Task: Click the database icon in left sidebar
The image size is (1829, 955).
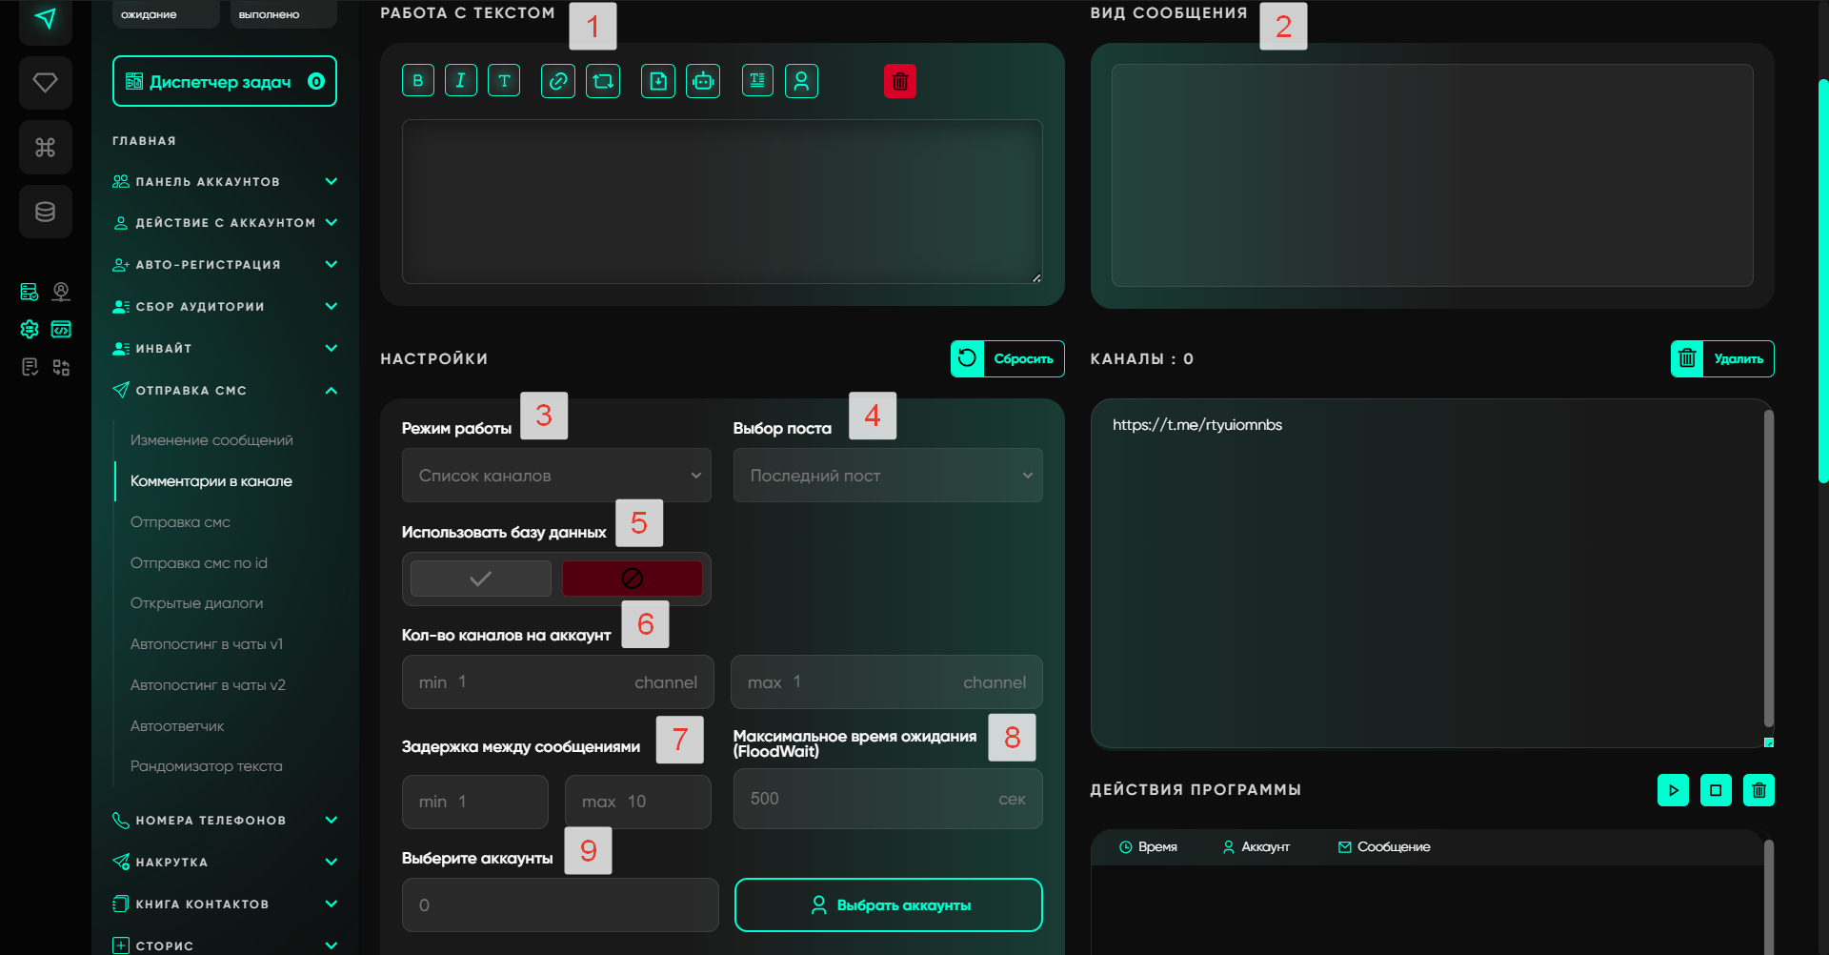Action: click(45, 212)
